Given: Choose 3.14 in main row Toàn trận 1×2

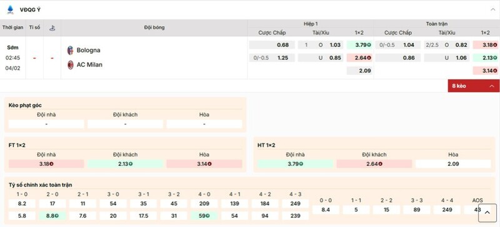Looking at the screenshot, I should click(486, 70).
